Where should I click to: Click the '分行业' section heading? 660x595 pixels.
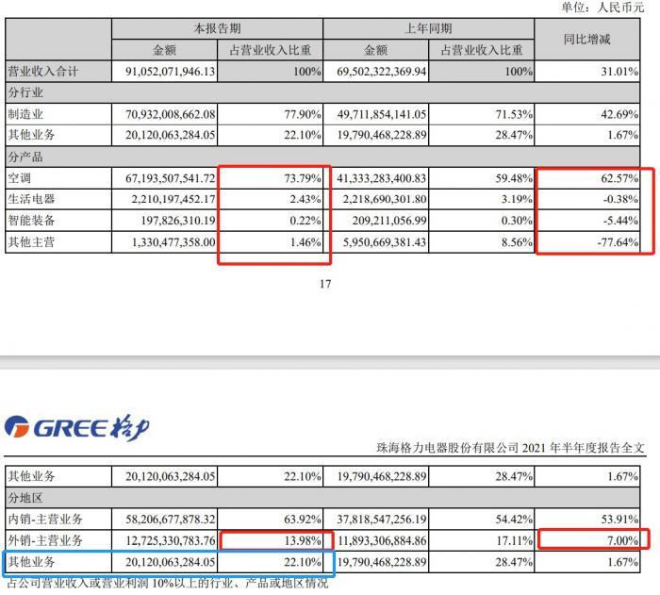click(x=25, y=92)
